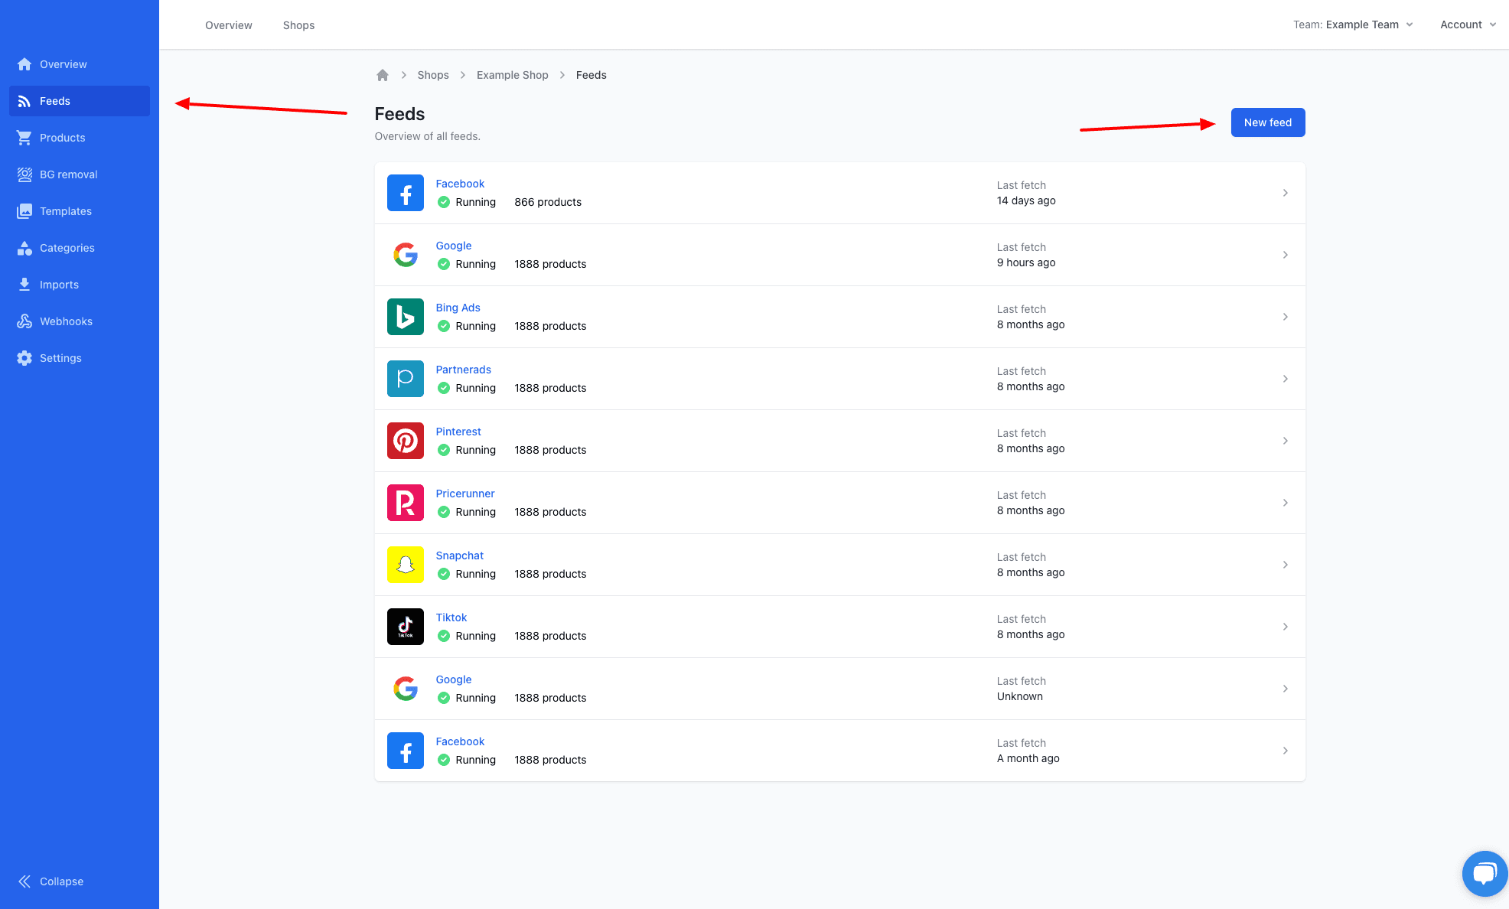
Task: Click the Bing Ads logo icon
Action: [x=405, y=317]
